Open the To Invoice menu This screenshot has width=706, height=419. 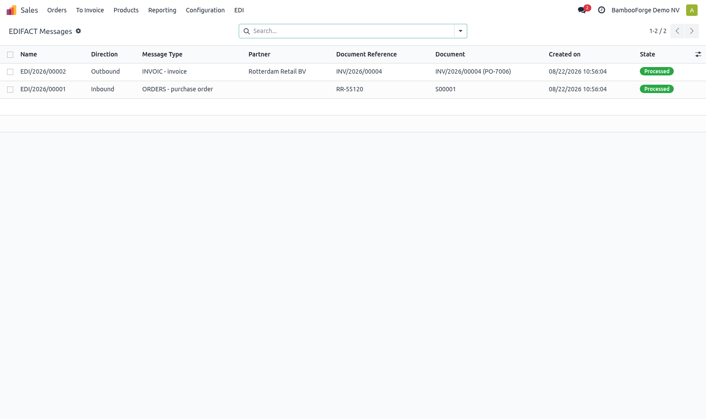click(x=90, y=10)
